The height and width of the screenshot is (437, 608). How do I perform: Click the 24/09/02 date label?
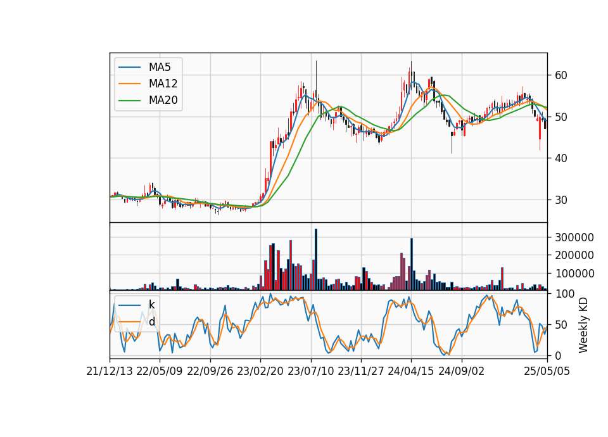point(462,372)
